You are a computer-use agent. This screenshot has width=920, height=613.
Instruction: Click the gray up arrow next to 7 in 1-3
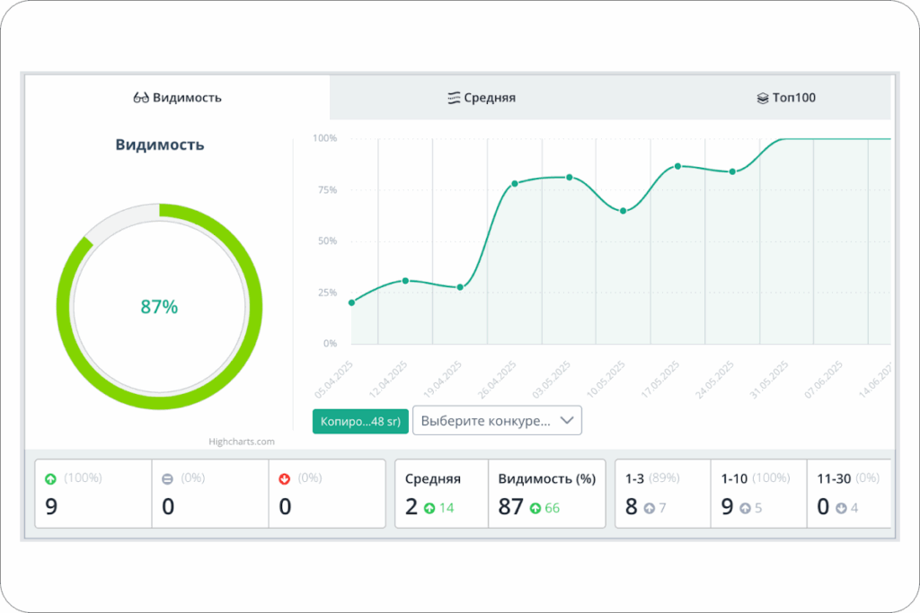pyautogui.click(x=649, y=508)
